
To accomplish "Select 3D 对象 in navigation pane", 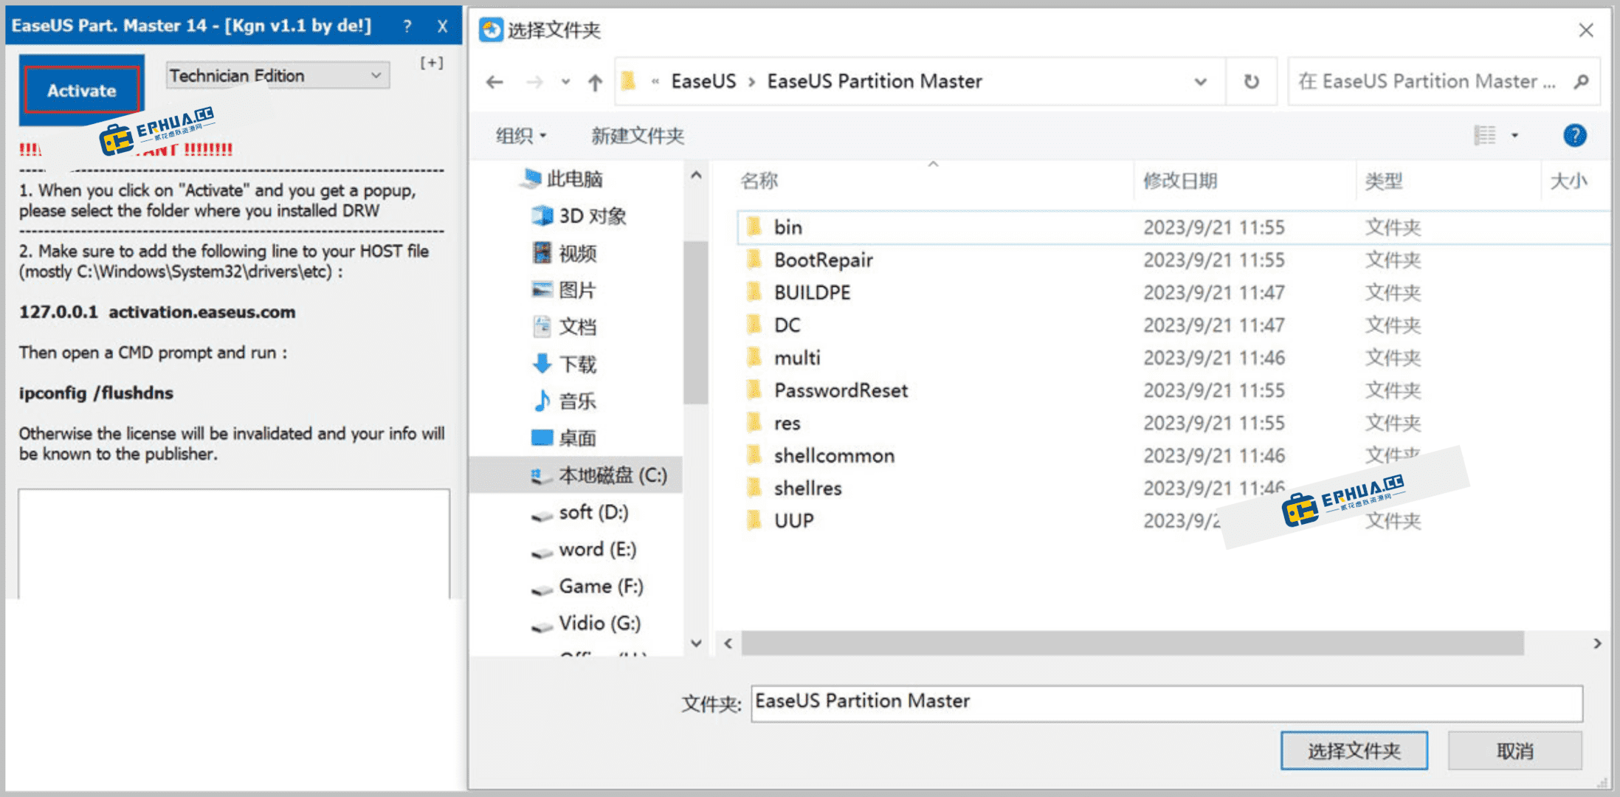I will [579, 216].
